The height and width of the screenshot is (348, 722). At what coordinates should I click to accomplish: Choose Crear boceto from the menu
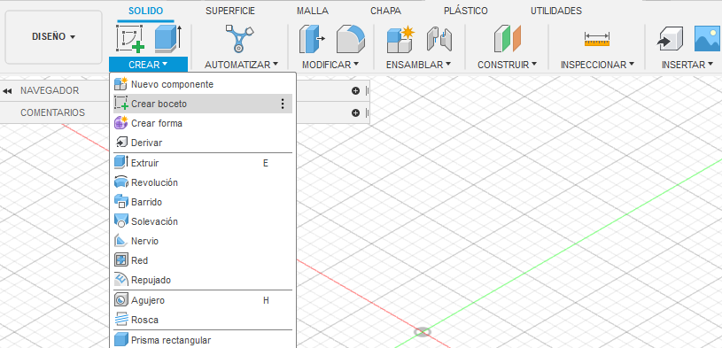pyautogui.click(x=203, y=104)
